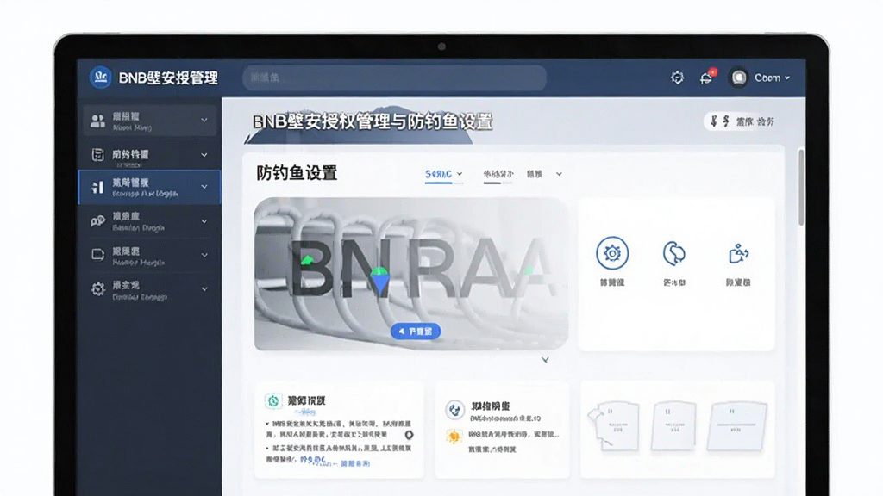Click the dark location pin in first card
The image size is (883, 496).
(410, 435)
